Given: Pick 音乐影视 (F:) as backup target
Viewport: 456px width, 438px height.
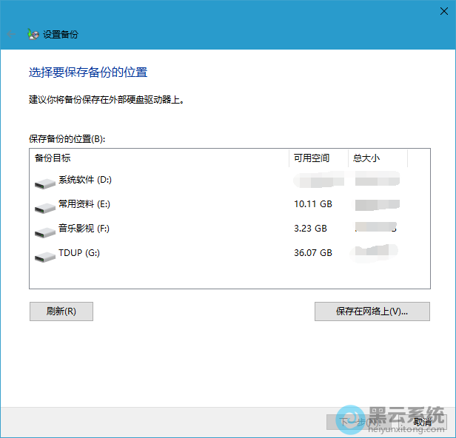Looking at the screenshot, I should 84,229.
